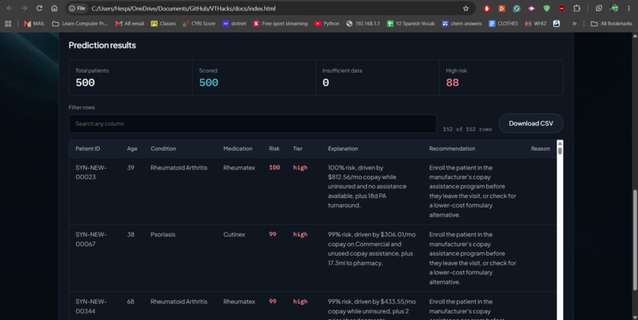This screenshot has height=320, width=638.
Task: Click the Age column header
Action: click(x=132, y=149)
